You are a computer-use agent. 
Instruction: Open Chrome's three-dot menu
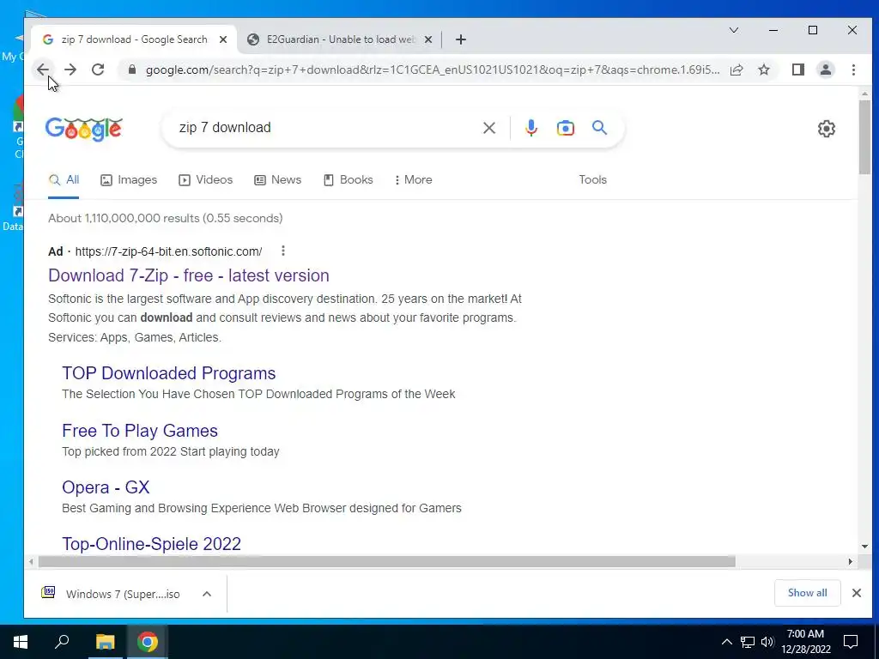tap(853, 70)
